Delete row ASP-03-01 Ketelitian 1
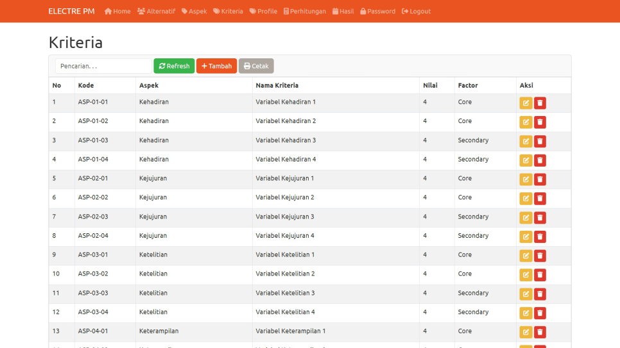 coord(540,256)
